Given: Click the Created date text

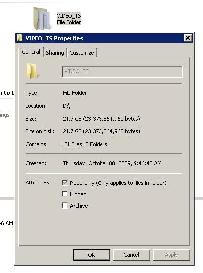Looking at the screenshot, I should click(x=112, y=163).
